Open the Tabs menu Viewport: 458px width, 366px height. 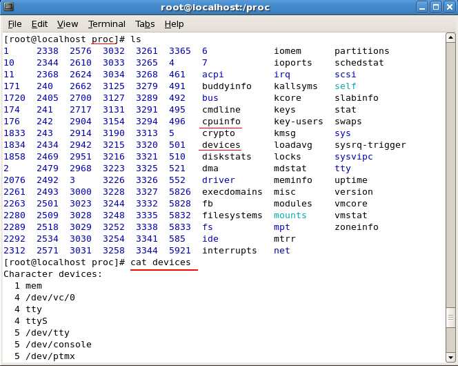coord(145,24)
